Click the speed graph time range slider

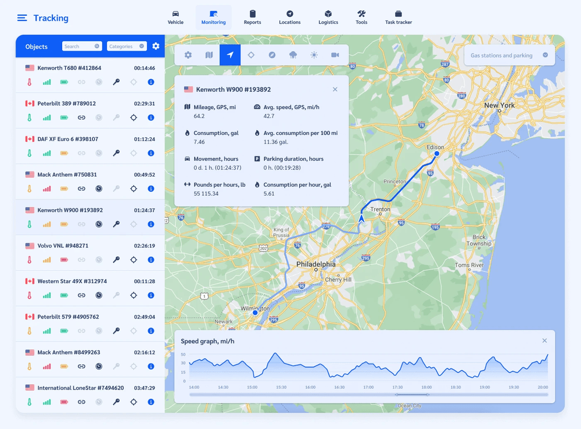[412, 395]
